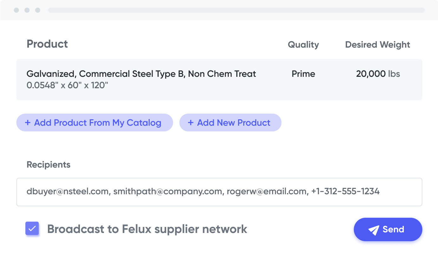Click the Broadcast to Felux supplier network label
The height and width of the screenshot is (259, 438).
click(147, 229)
